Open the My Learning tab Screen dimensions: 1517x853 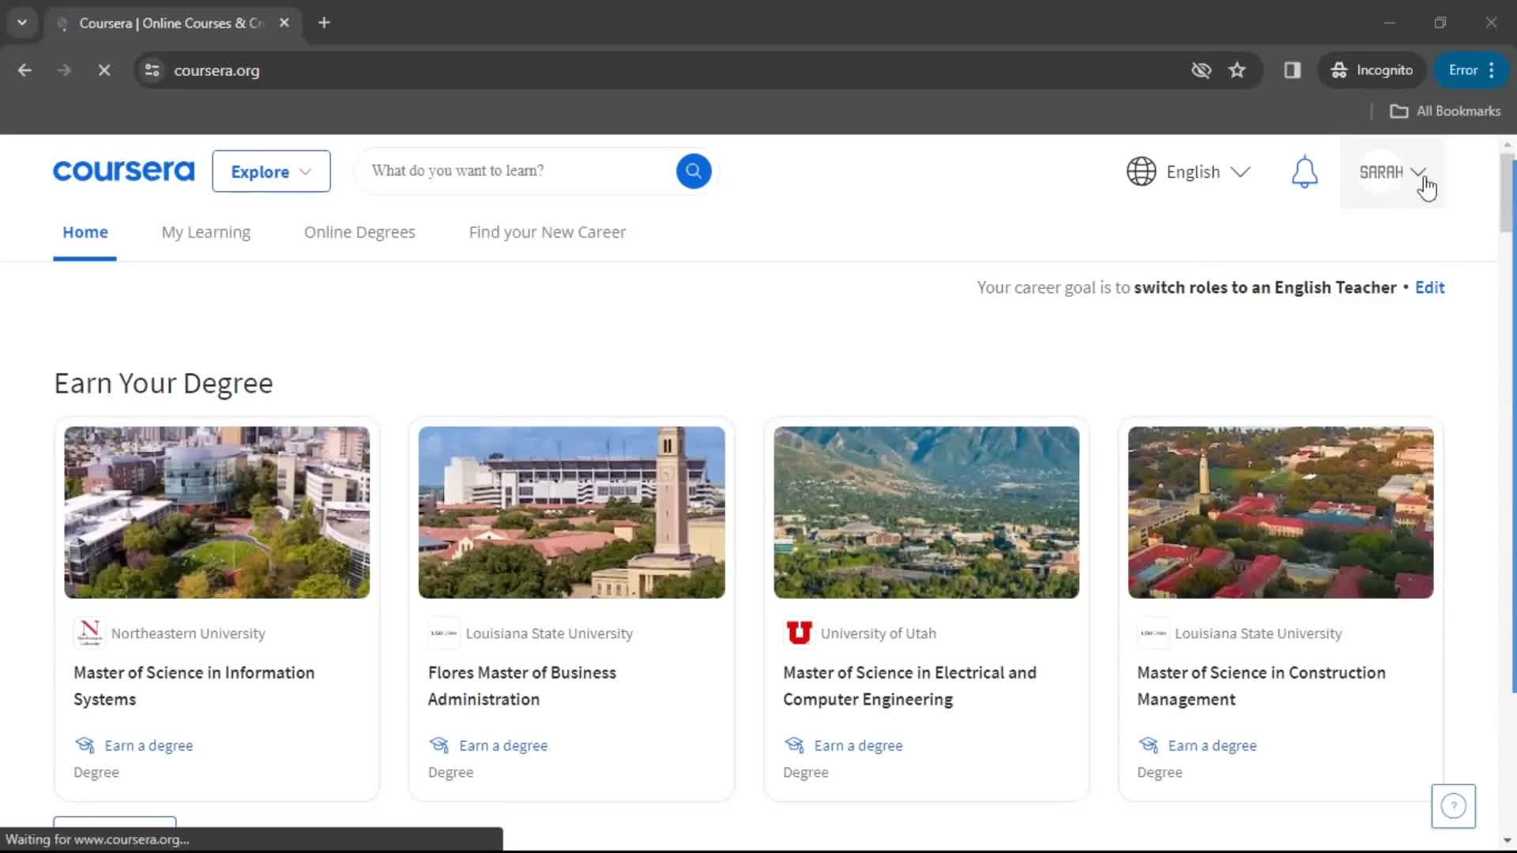pos(205,232)
